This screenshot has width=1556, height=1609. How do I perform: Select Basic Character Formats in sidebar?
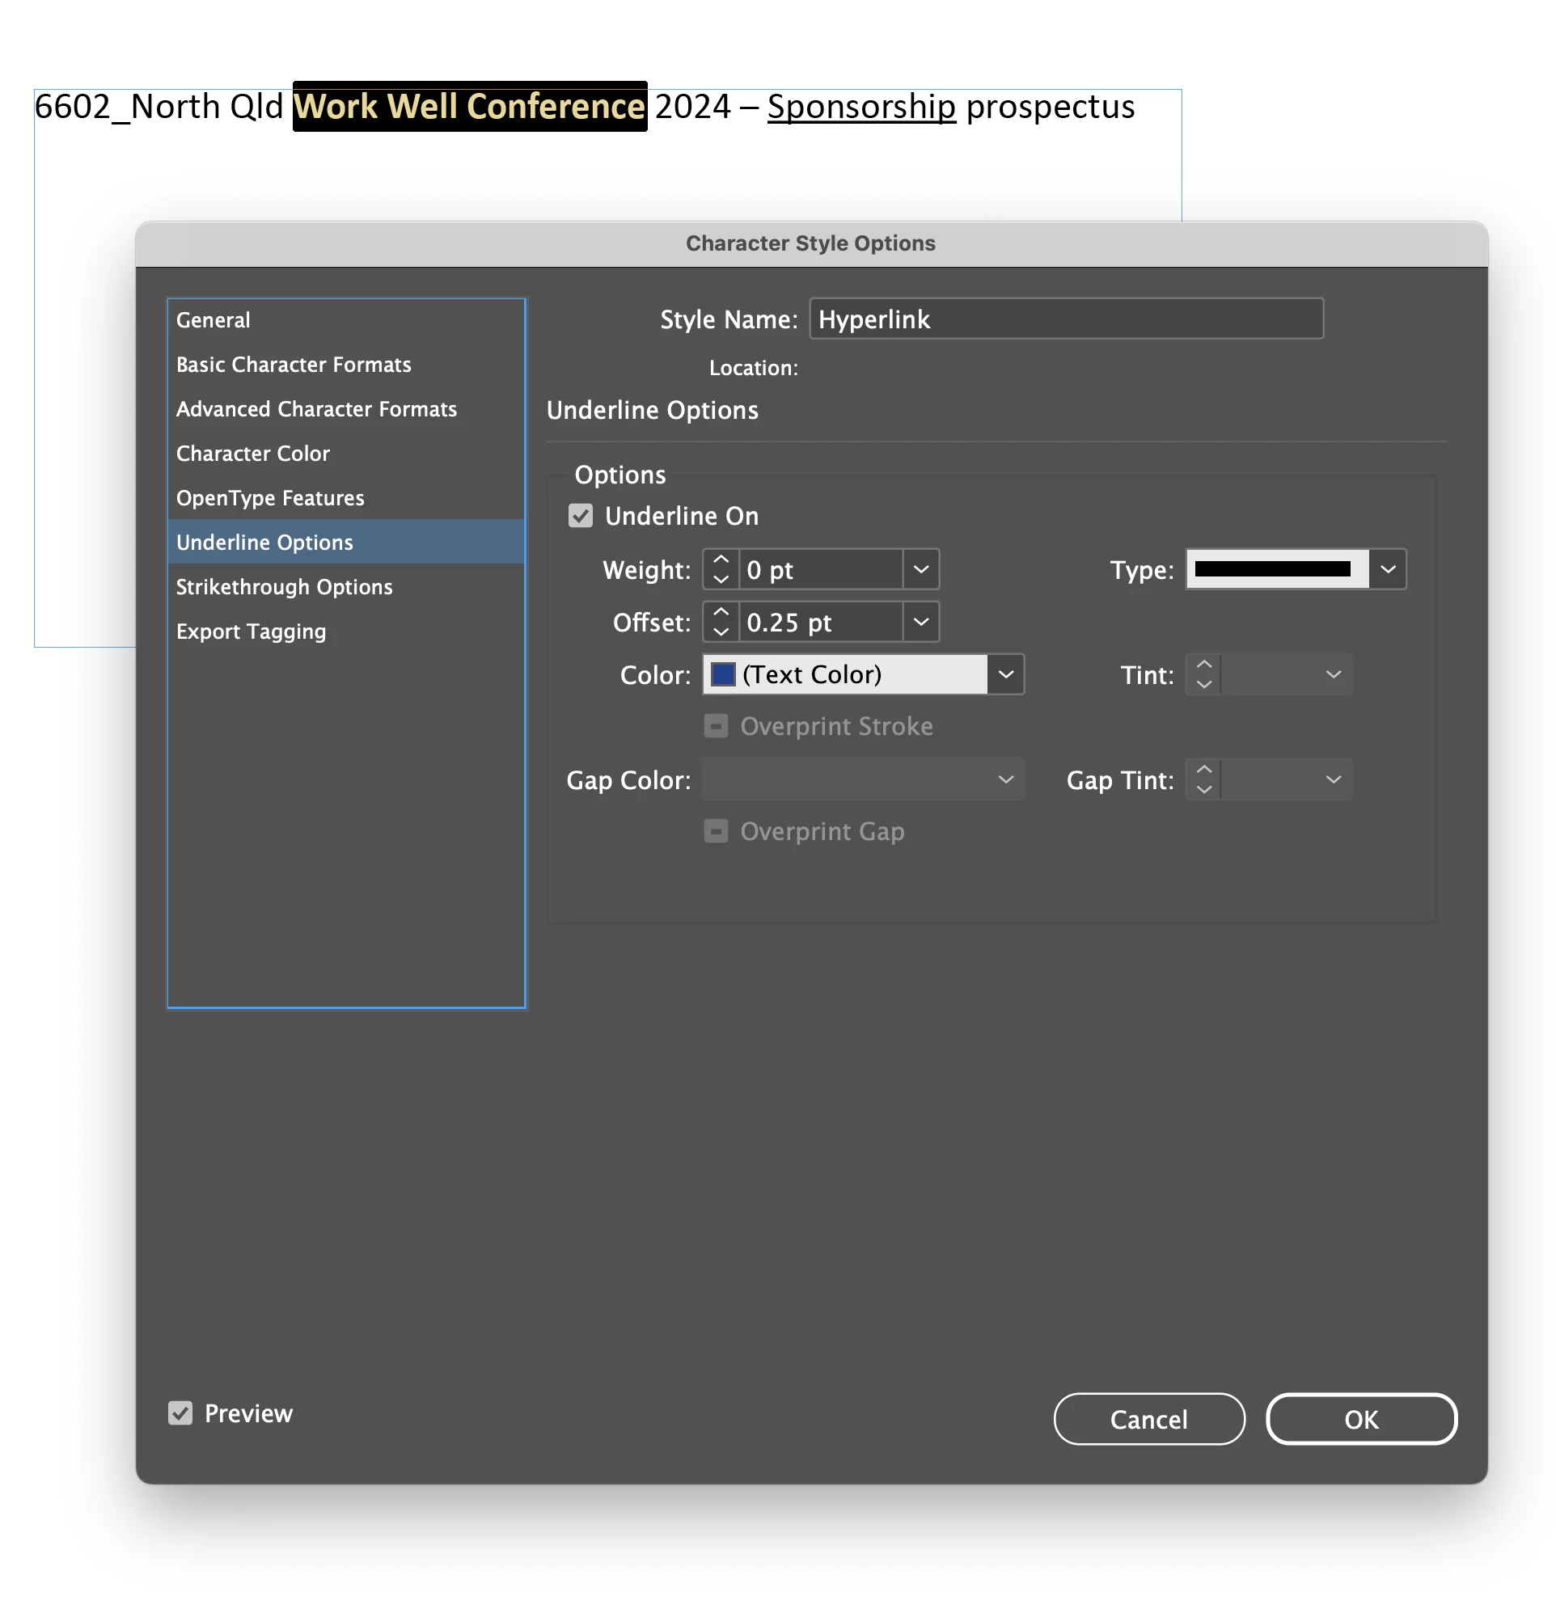[293, 365]
